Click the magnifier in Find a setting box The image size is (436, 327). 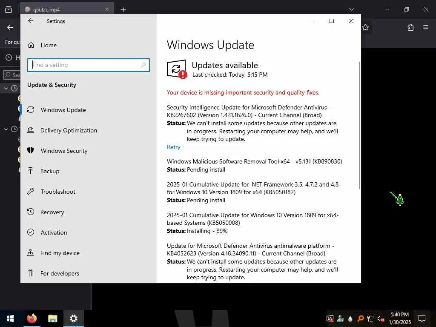pos(143,65)
